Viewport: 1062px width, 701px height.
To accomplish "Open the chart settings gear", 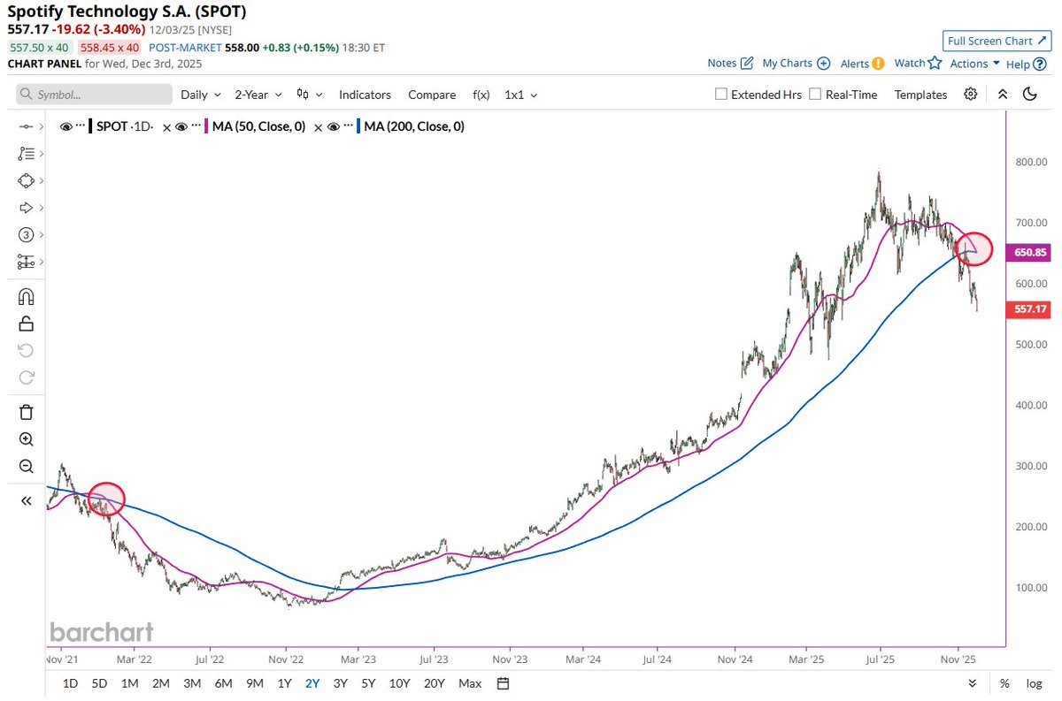I will [970, 94].
